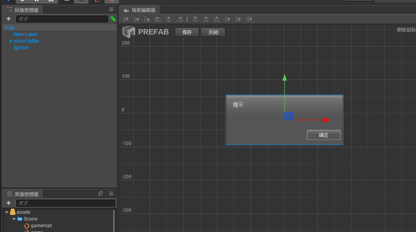Click the distribute by left edges icon

click(x=227, y=19)
